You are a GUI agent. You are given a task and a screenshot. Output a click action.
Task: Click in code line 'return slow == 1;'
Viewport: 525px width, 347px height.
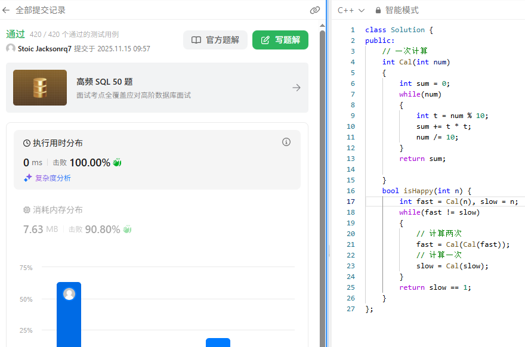(436, 287)
